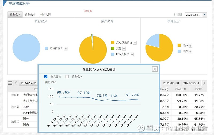Click the 97.19% data label on chart
This screenshot has width=214, height=135.
(84, 93)
